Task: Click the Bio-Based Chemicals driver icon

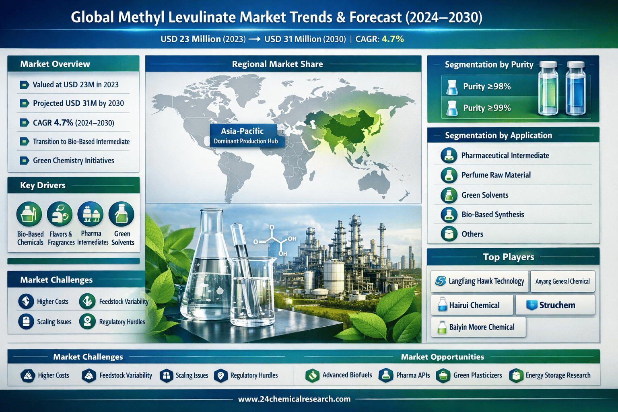Action: pos(29,214)
